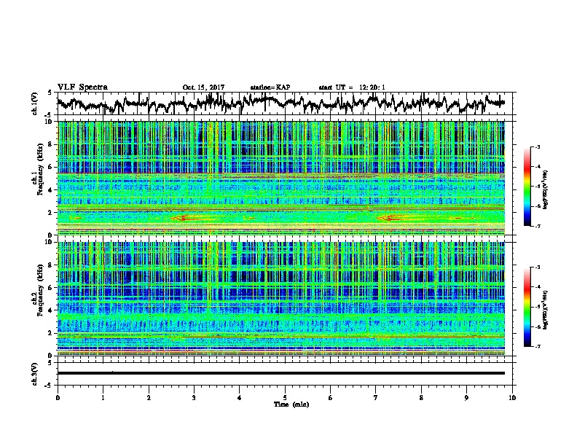Click the '0' time axis tick label
Screen dimensions: 577x446
[x=58, y=398]
